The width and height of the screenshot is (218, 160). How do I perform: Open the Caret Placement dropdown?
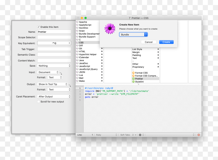[54, 97]
